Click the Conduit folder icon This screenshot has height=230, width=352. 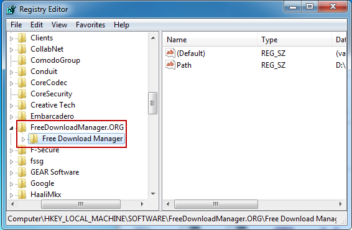(22, 71)
